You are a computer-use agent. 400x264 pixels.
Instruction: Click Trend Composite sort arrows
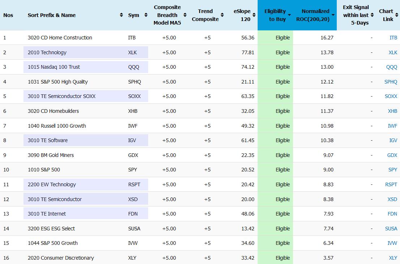pos(222,15)
